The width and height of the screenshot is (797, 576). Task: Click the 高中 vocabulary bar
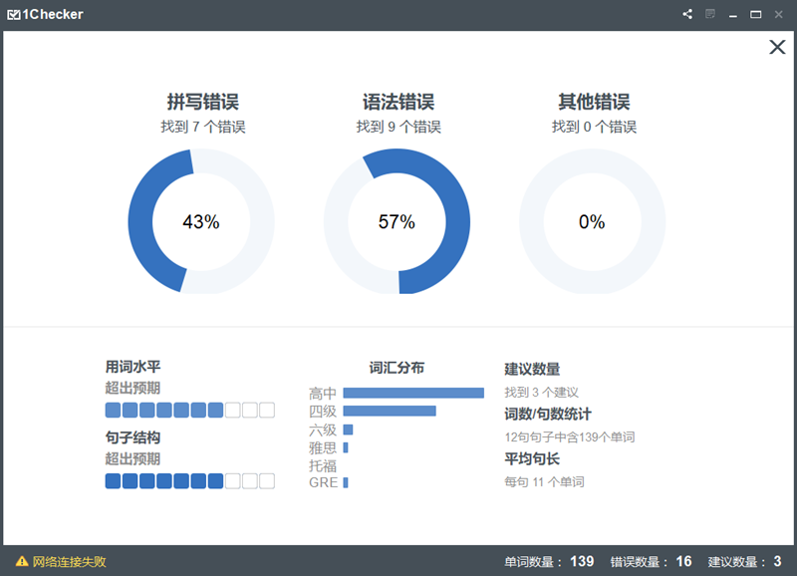(413, 393)
